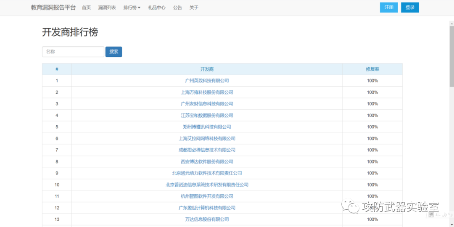This screenshot has width=454, height=227.
Task: Click rank number 5 cell
Action: click(x=57, y=127)
